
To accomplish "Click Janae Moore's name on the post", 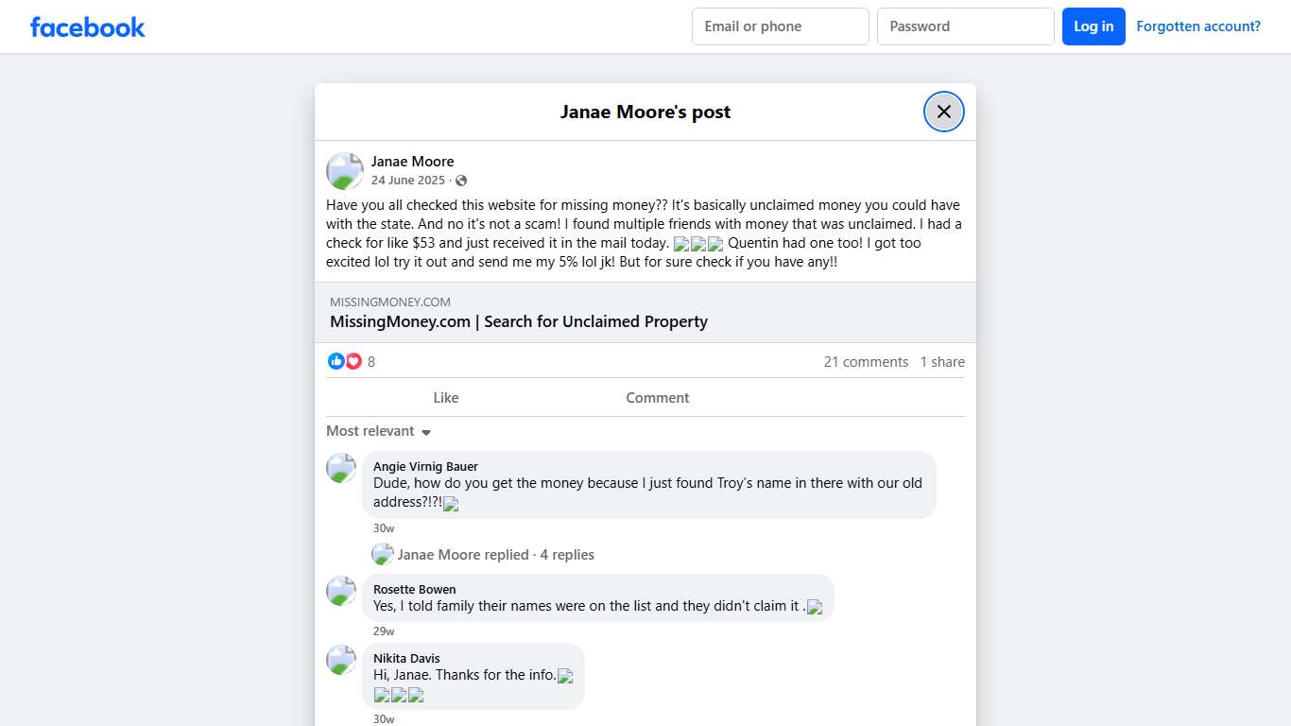I will point(413,161).
